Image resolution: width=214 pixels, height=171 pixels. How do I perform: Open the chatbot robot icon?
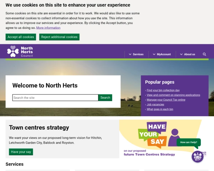coord(198,157)
